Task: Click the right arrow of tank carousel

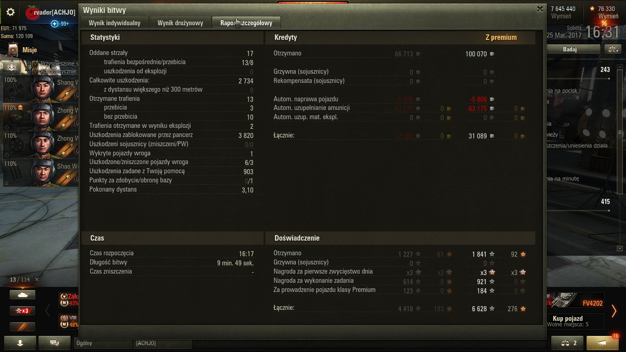Action: tap(614, 311)
